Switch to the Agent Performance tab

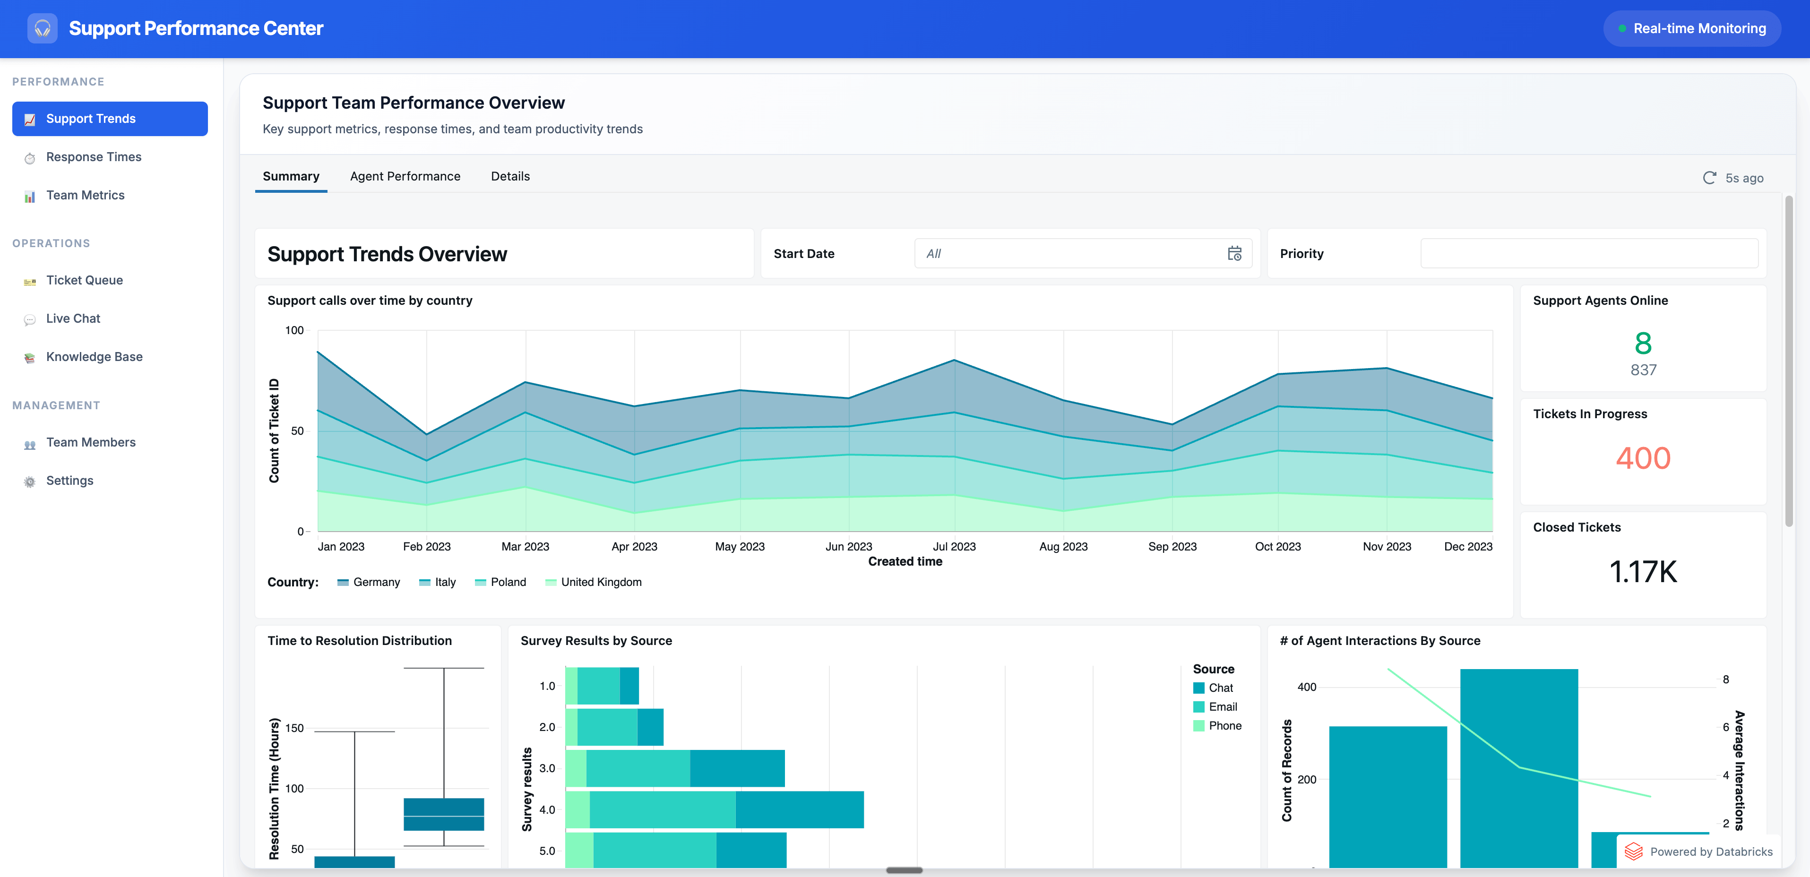click(x=405, y=176)
